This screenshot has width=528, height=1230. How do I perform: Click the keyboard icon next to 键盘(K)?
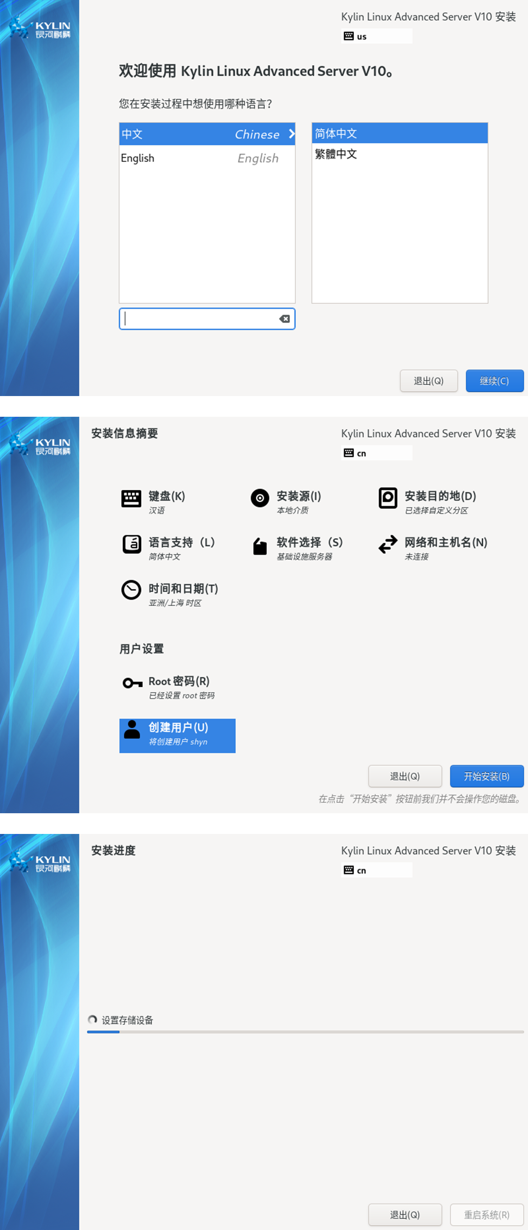coord(131,498)
